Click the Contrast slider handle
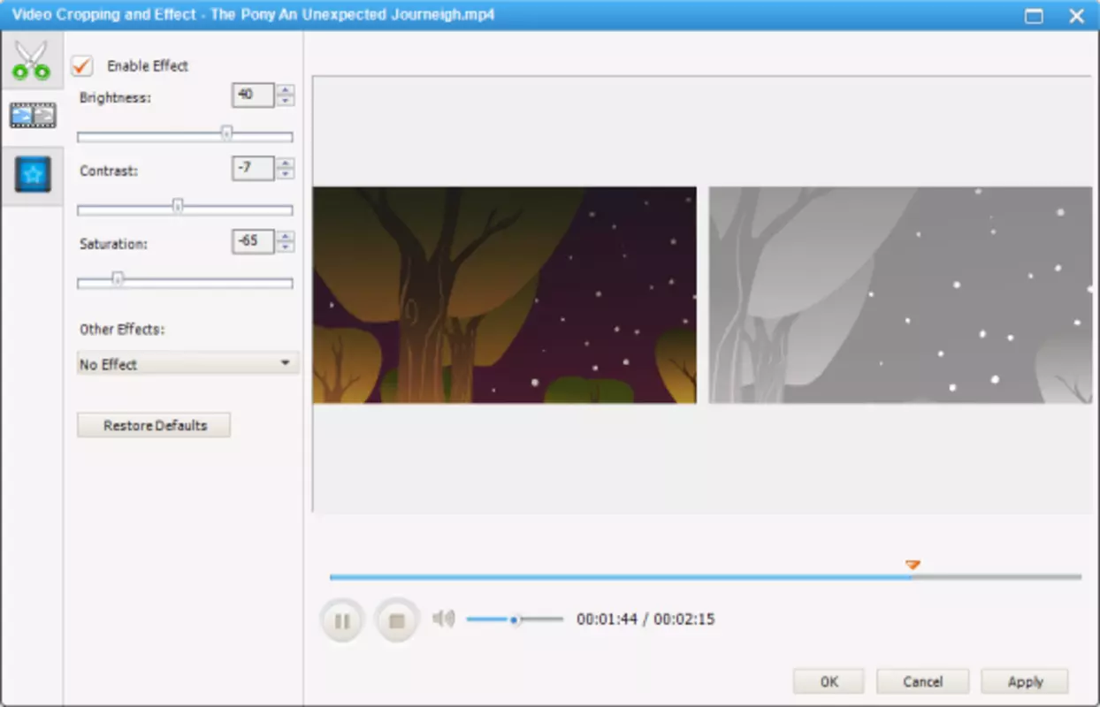The height and width of the screenshot is (707, 1100). point(178,207)
